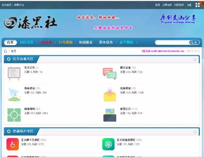Click the 立即注册 link
The width and height of the screenshot is (204, 158).
click(167, 5)
